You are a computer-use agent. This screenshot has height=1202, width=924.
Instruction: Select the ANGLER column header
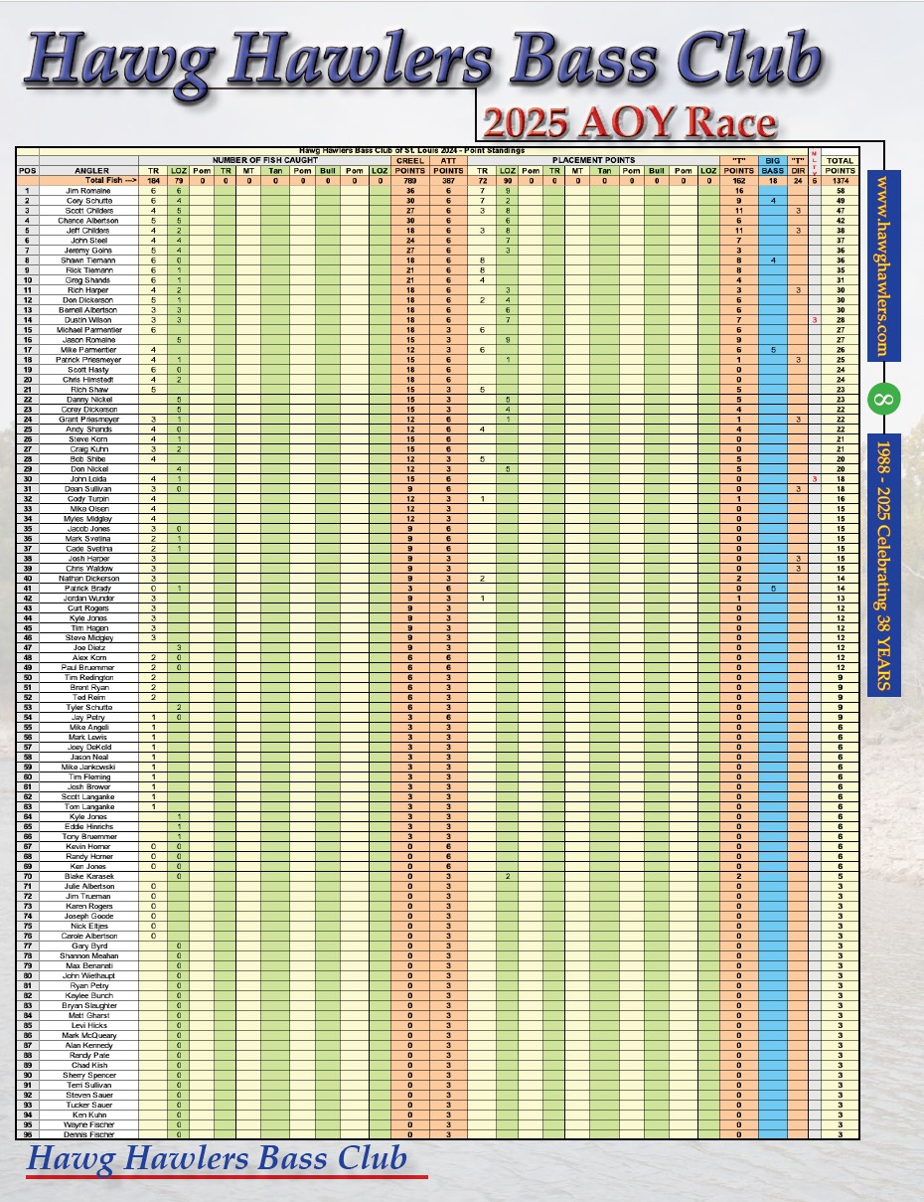point(88,170)
